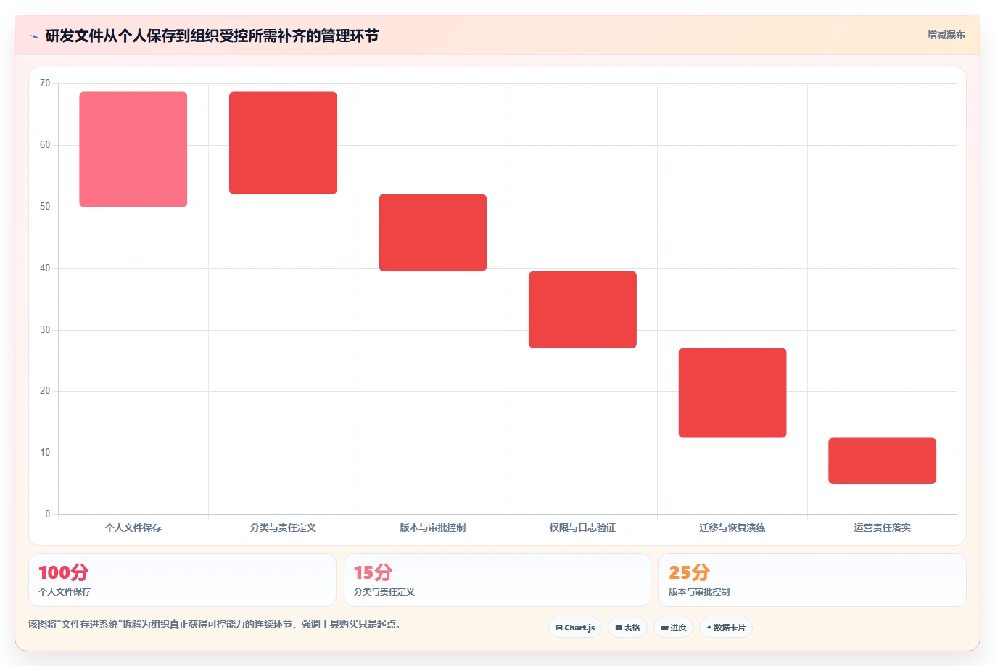Click the red 权限与日志验证 waterfall bar

(x=582, y=310)
